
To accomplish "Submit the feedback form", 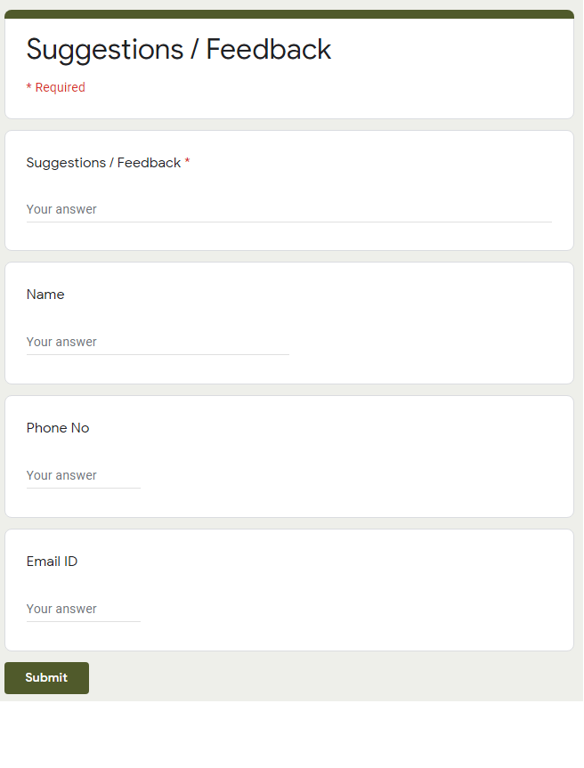I will tap(46, 678).
